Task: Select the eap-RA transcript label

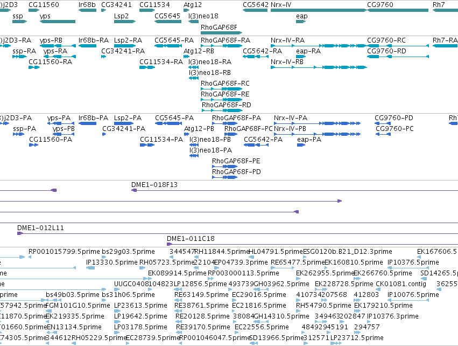Action: [308, 51]
